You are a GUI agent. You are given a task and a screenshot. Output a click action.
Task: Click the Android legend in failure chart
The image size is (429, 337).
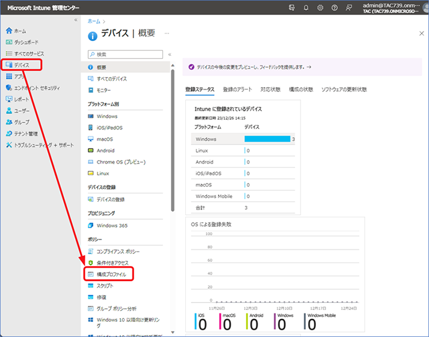(x=255, y=321)
